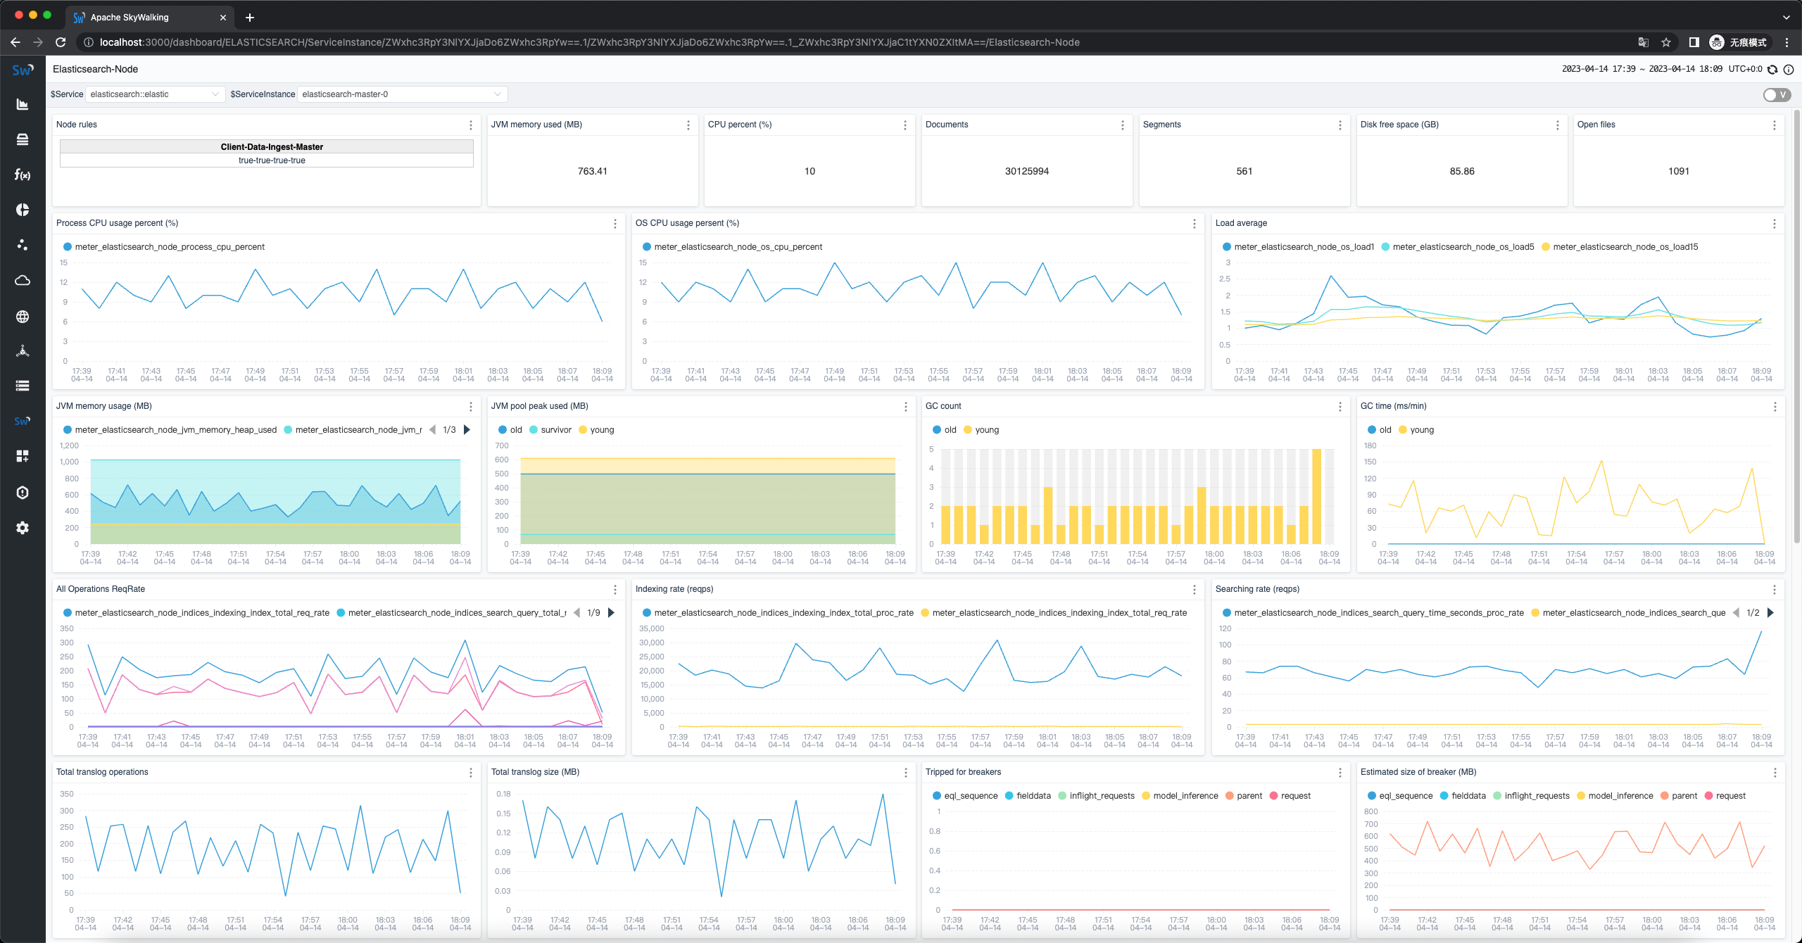Toggle the edit mode switch labeled V
The image size is (1802, 943).
coord(1777,95)
